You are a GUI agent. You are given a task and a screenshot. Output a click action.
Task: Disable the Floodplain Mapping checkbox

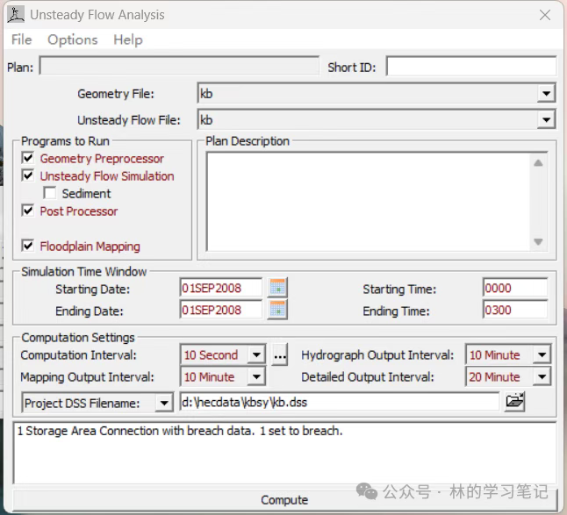(28, 247)
